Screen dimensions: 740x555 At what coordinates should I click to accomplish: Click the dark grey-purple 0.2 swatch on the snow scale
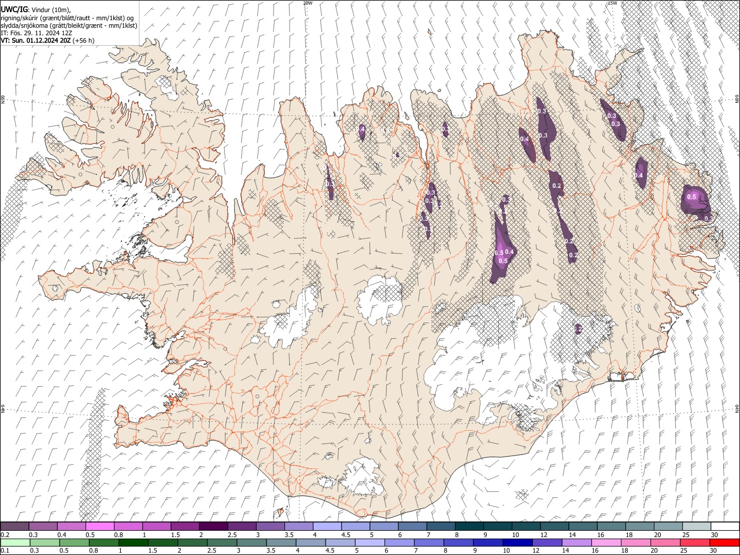coord(14,526)
